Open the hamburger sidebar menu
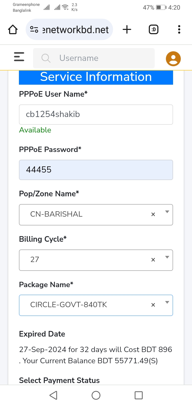The image size is (192, 406). (x=19, y=57)
